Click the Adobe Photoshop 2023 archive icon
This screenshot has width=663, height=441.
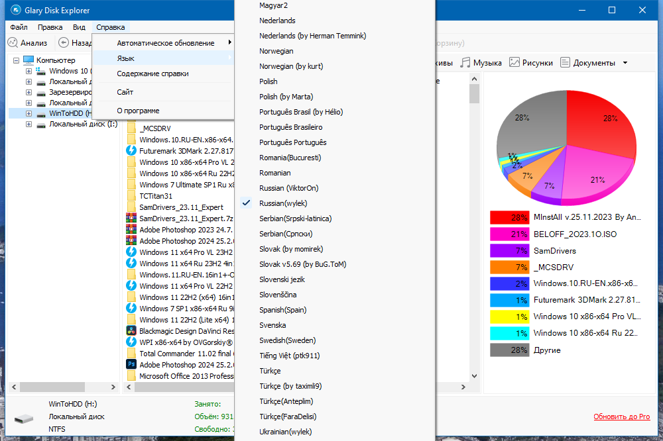pos(131,230)
